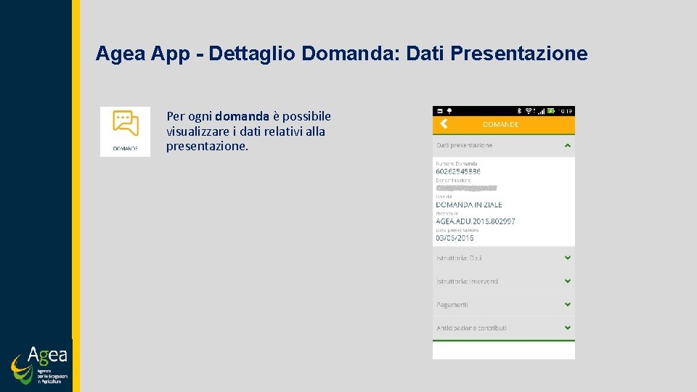Expand the Istruttoria: Interventi section chevron

(568, 281)
